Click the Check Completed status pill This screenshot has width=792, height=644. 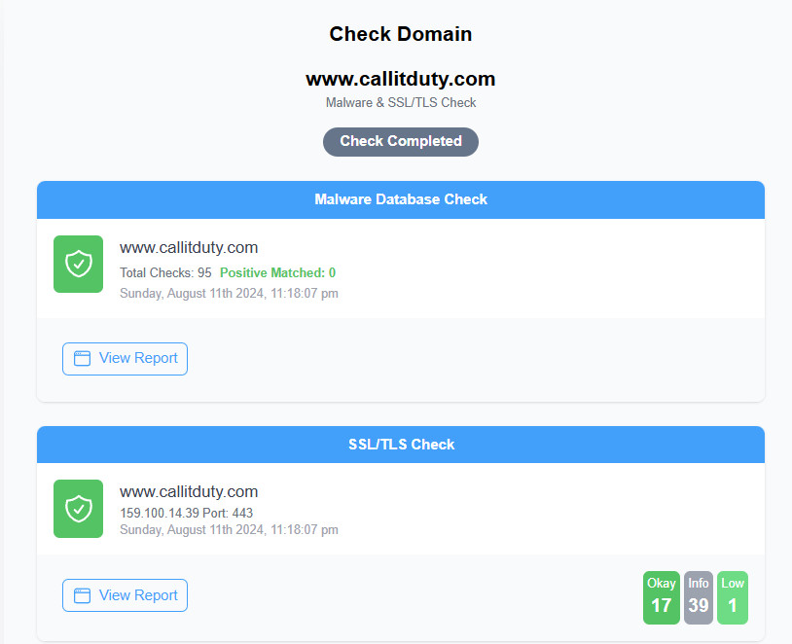(x=401, y=141)
